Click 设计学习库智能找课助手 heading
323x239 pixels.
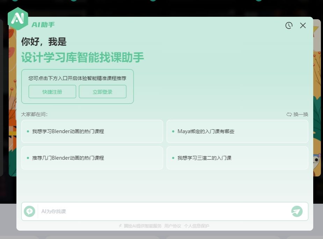82,57
